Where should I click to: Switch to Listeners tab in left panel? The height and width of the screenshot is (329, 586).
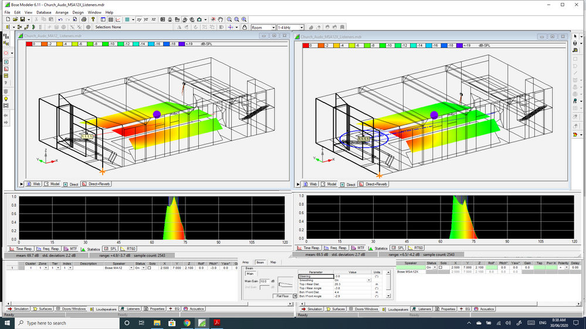[x=130, y=309]
